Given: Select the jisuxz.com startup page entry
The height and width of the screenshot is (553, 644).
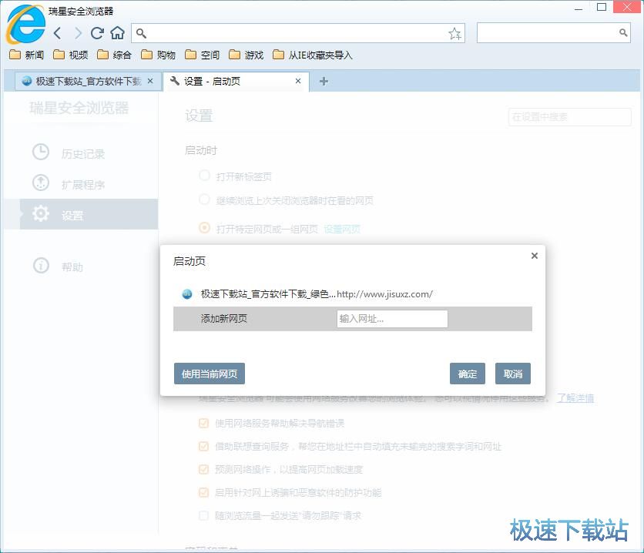Looking at the screenshot, I should pyautogui.click(x=353, y=294).
